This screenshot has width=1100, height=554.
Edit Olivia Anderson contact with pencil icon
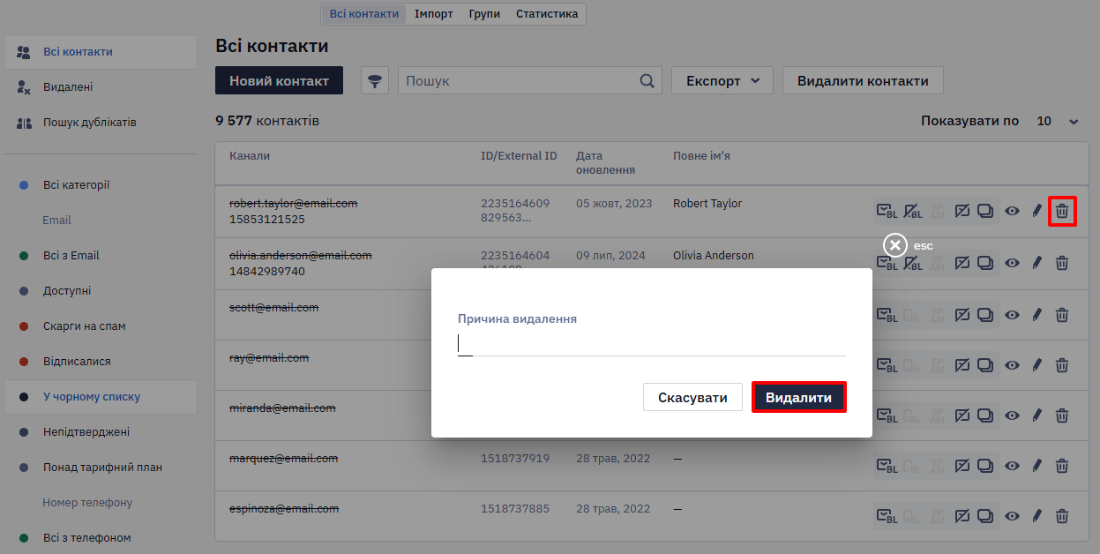(x=1037, y=263)
